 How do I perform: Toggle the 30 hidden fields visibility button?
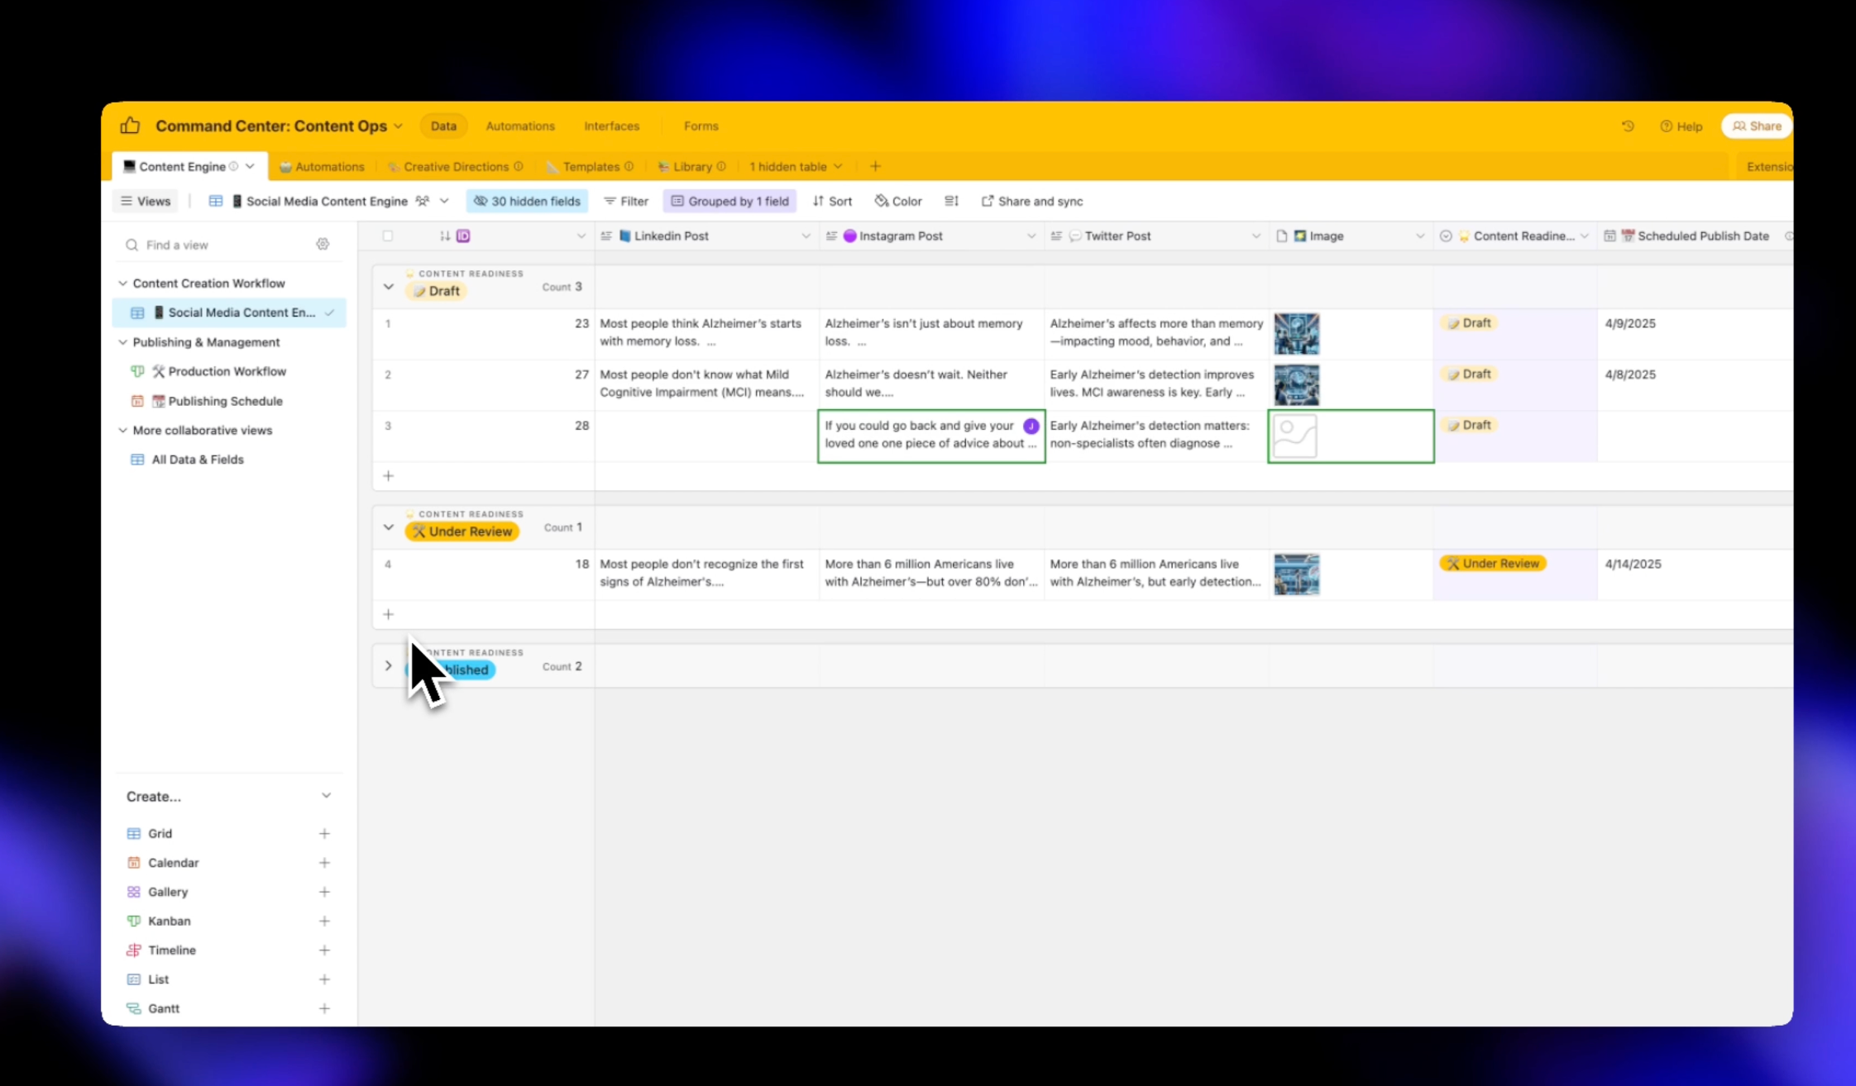coord(527,201)
